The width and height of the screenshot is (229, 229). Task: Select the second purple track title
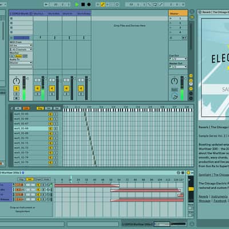pos(40,14)
